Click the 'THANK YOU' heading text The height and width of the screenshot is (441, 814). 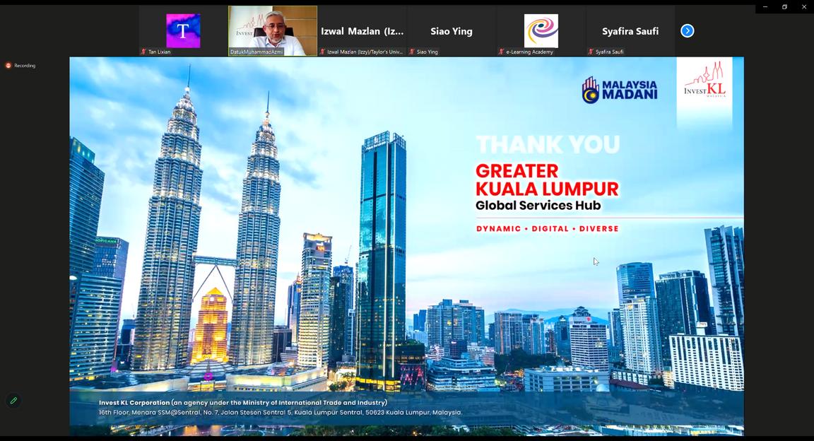click(x=548, y=145)
